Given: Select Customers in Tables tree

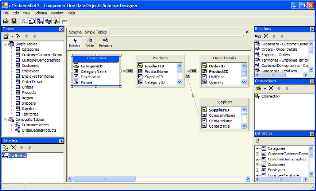Looking at the screenshot, I should click(31, 66).
